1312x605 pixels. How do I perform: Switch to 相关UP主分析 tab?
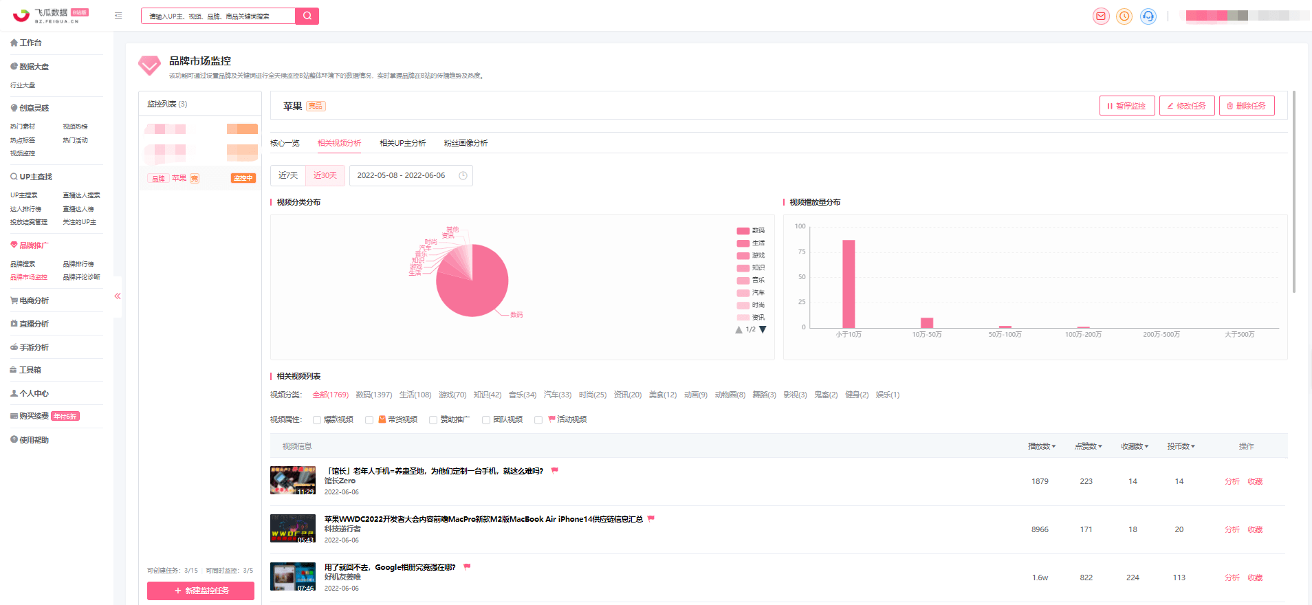point(402,143)
